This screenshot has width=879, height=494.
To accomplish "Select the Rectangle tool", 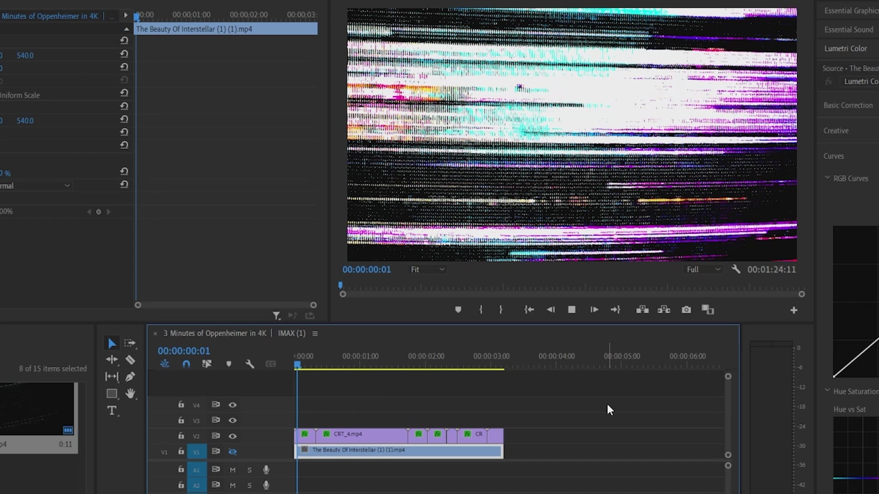I will click(112, 393).
